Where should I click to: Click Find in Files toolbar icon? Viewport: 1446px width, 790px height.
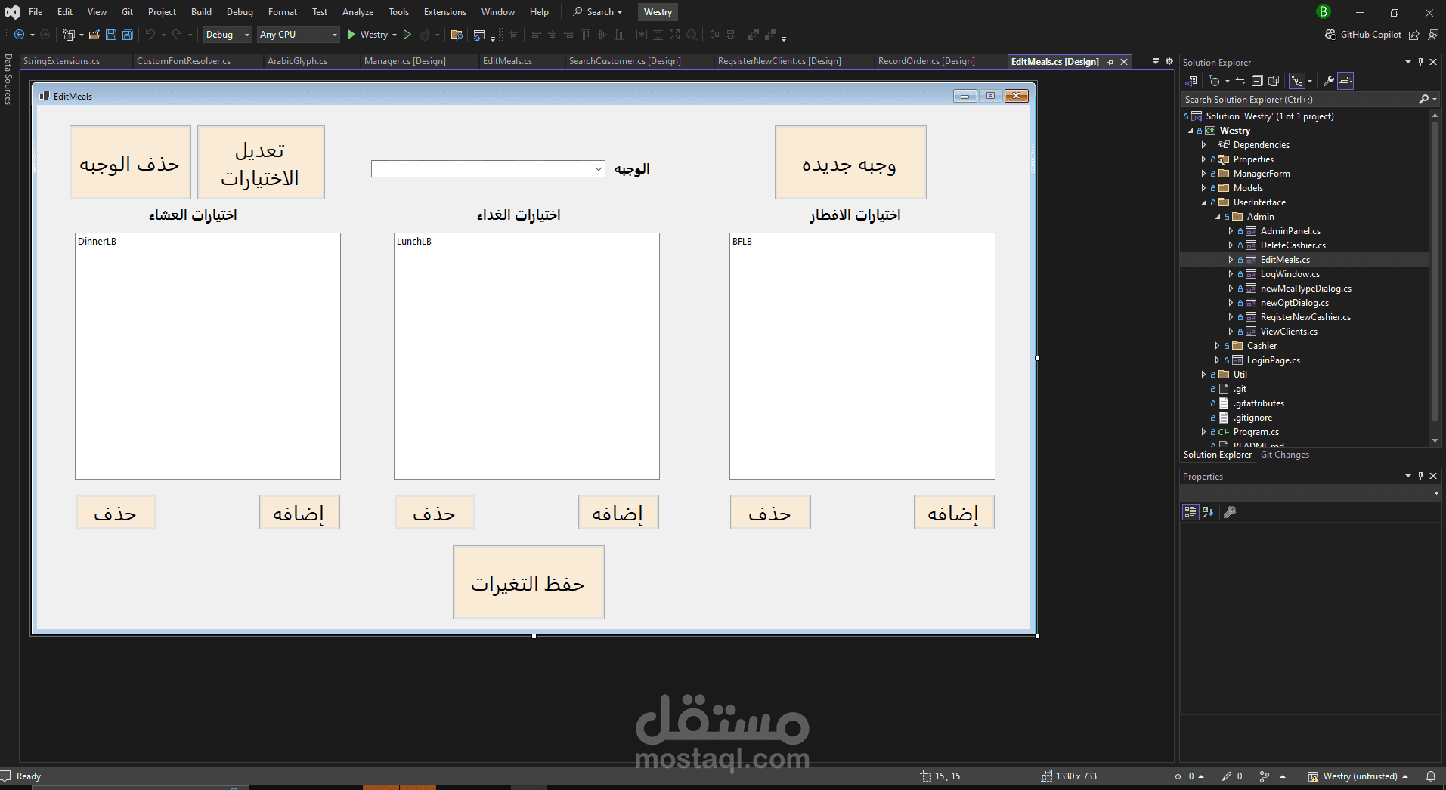pos(457,35)
